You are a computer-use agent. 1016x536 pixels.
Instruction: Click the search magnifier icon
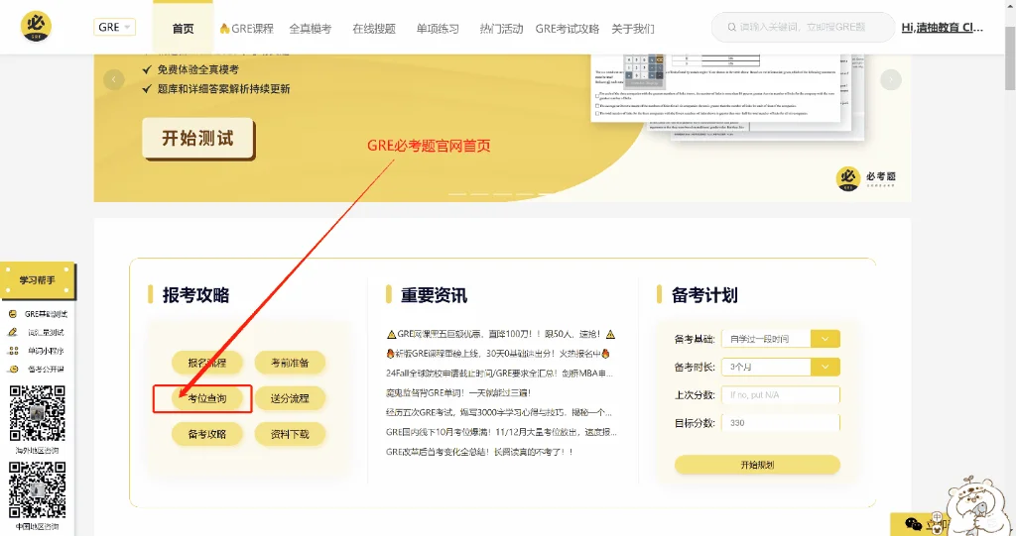tap(731, 28)
